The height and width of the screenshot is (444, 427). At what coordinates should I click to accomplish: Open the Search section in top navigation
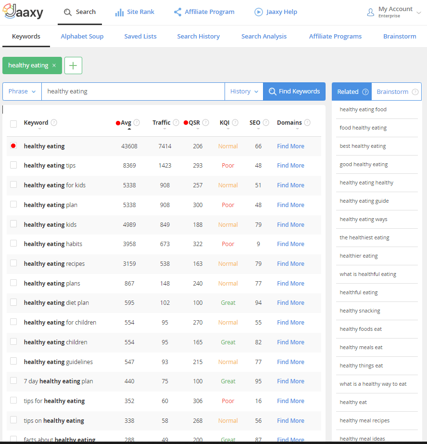(80, 12)
